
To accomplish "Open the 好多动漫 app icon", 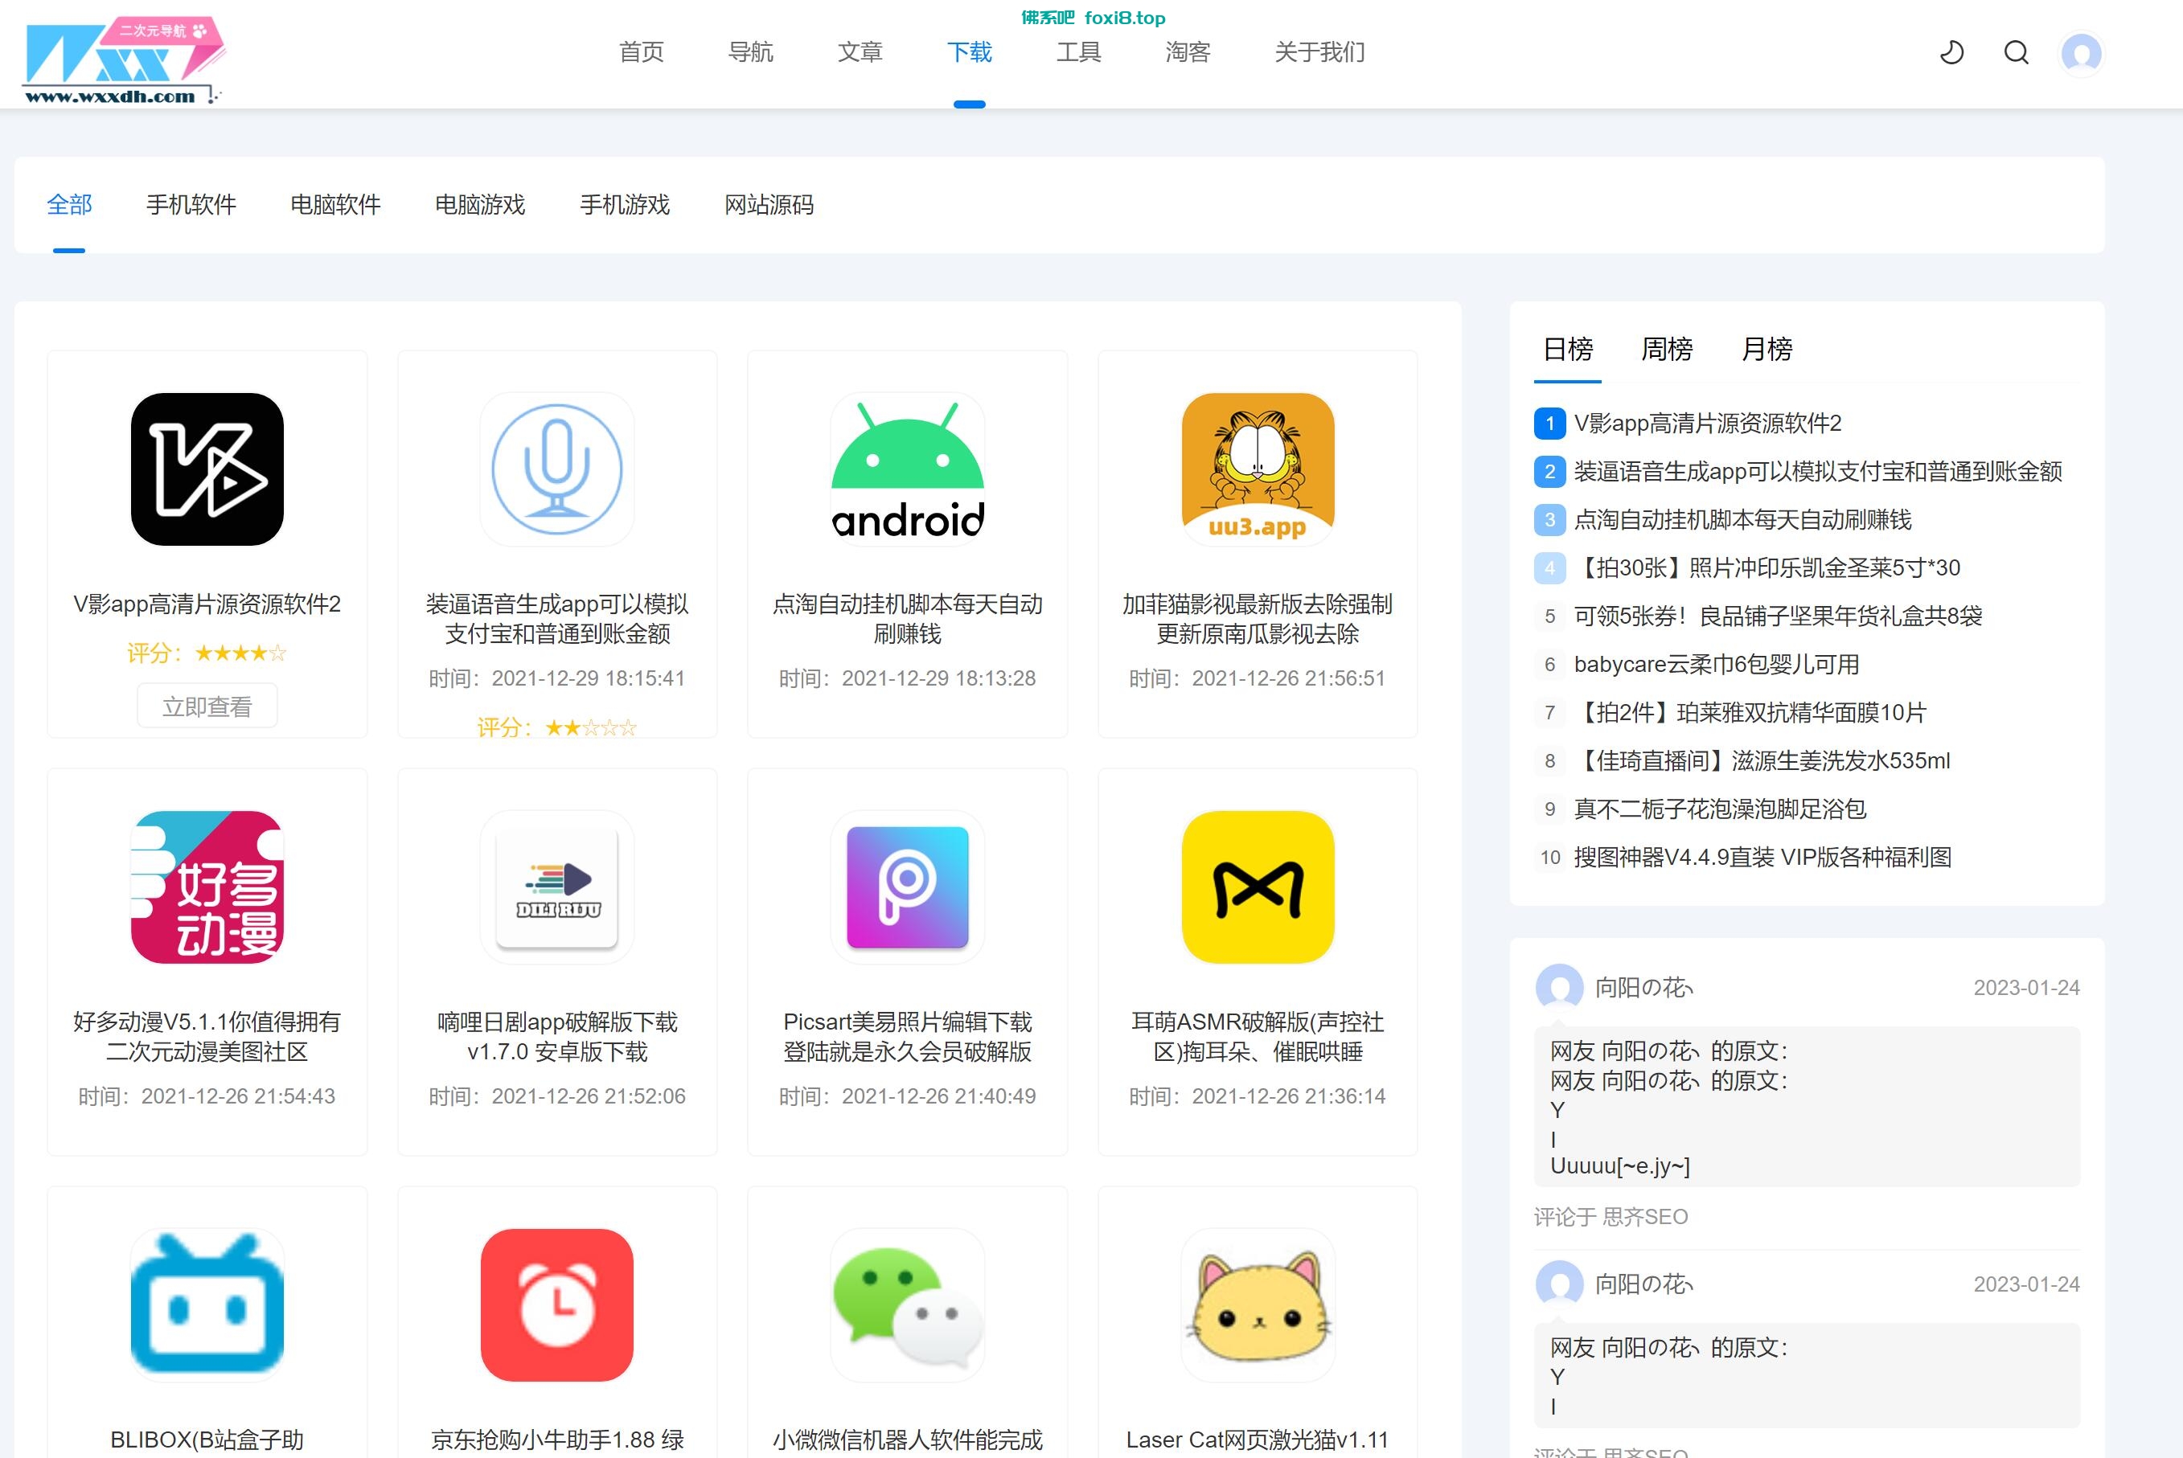I will point(207,887).
